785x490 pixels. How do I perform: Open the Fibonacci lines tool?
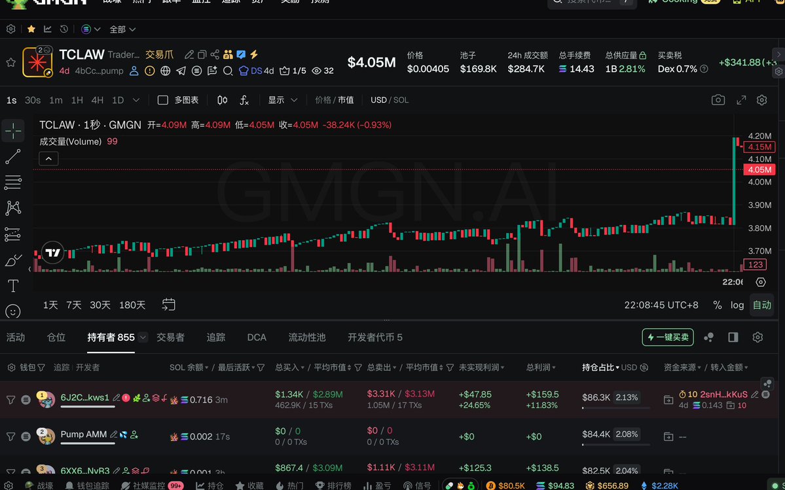13,183
